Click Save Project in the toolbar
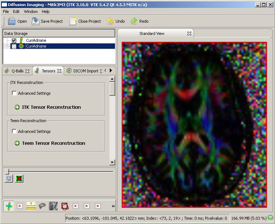Image resolution: width=275 pixels, height=224 pixels. point(47,21)
